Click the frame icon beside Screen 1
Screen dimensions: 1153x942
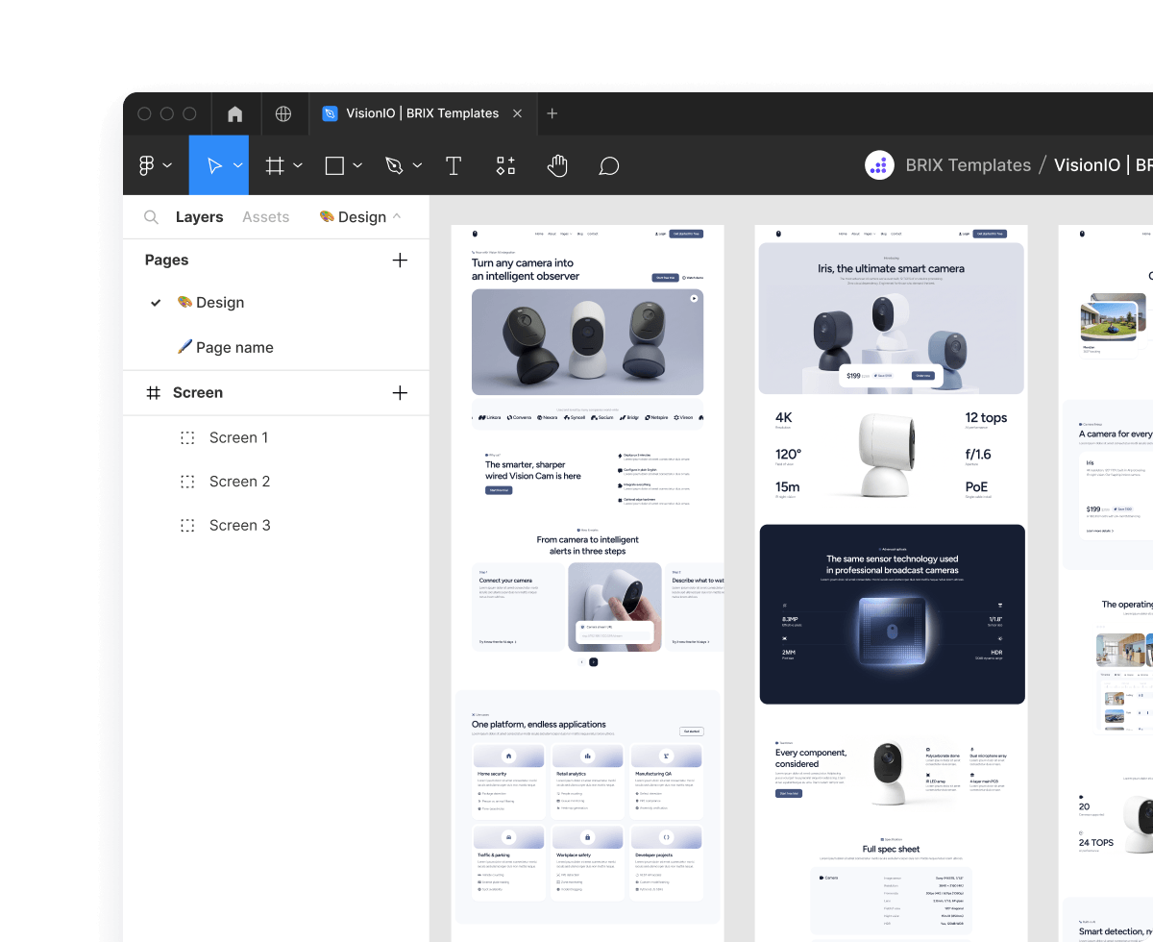click(x=187, y=437)
